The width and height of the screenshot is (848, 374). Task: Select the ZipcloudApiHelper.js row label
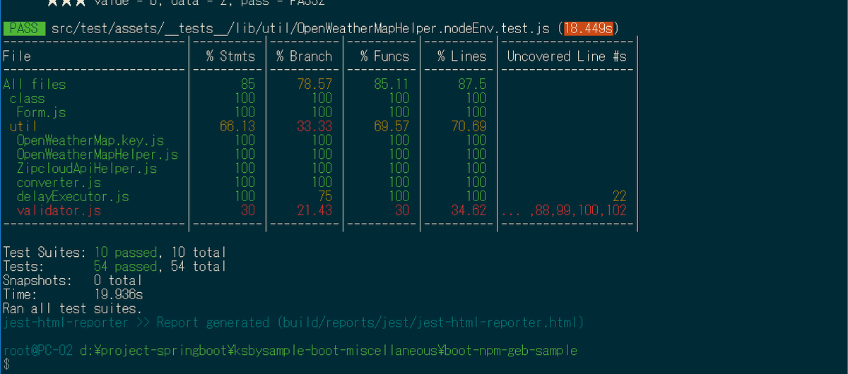[86, 169]
